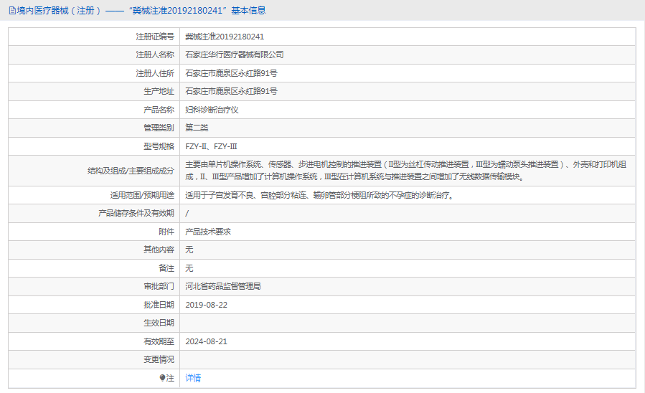This screenshot has height=393, width=645.
Task: Click the approval date 2019-08-22
Action: [x=207, y=305]
